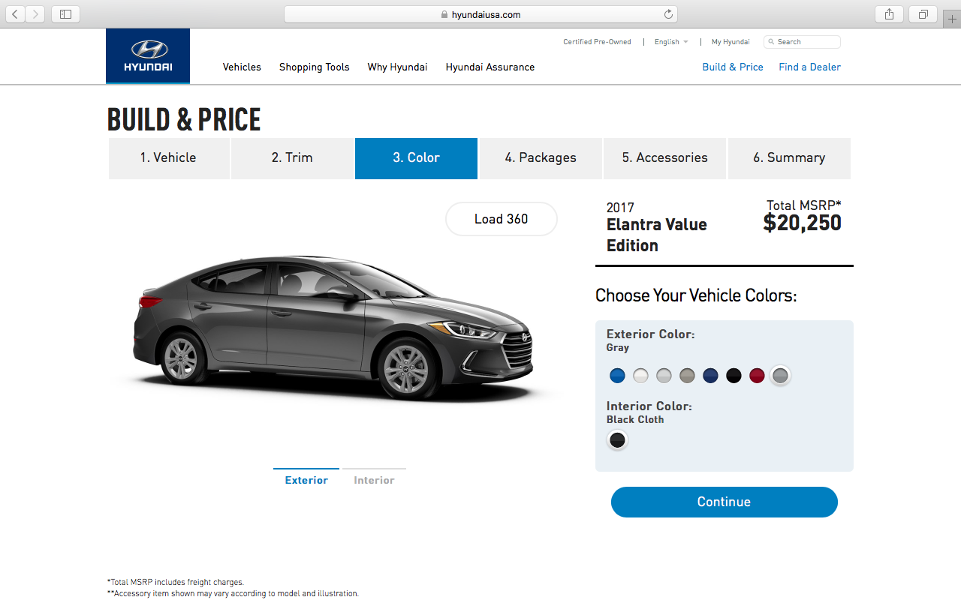The image size is (961, 600).
Task: Select the Black Cloth interior swatch
Action: pyautogui.click(x=617, y=440)
